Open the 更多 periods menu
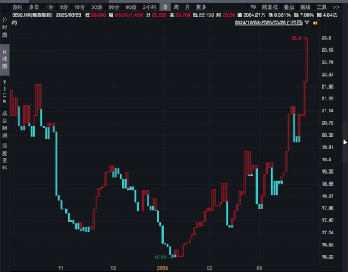The width and height of the screenshot is (348, 272). 201,7
